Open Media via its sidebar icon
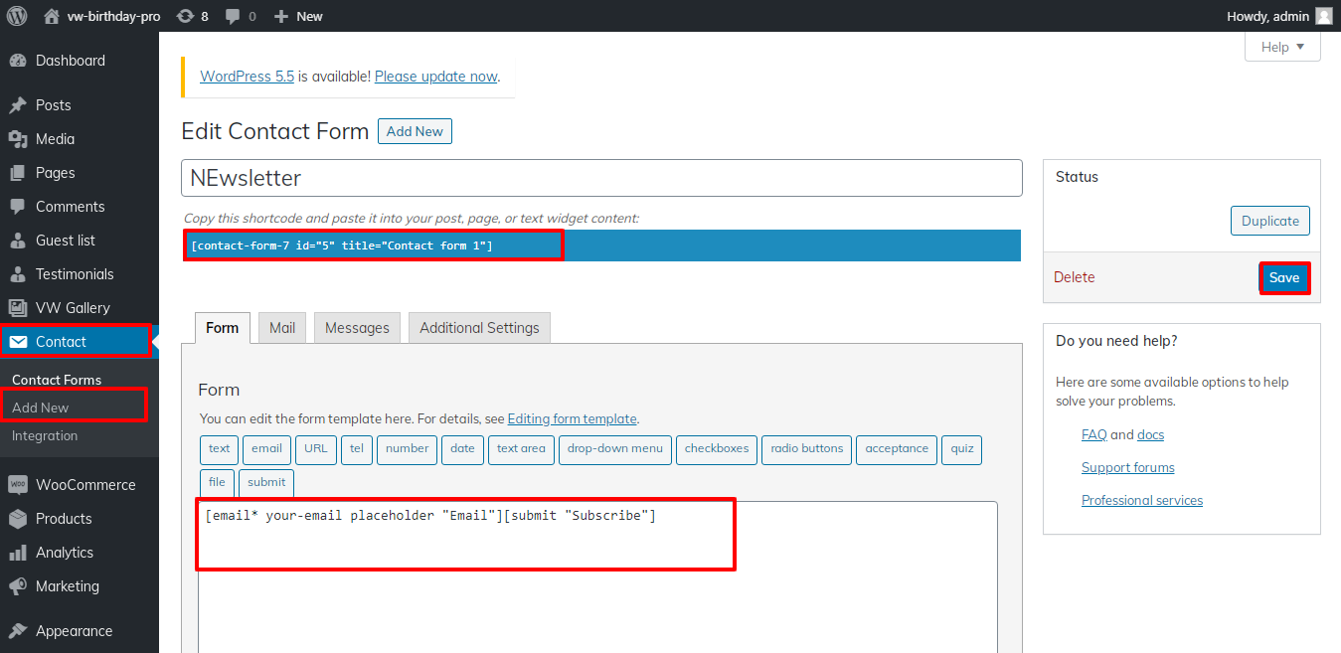 coord(18,139)
